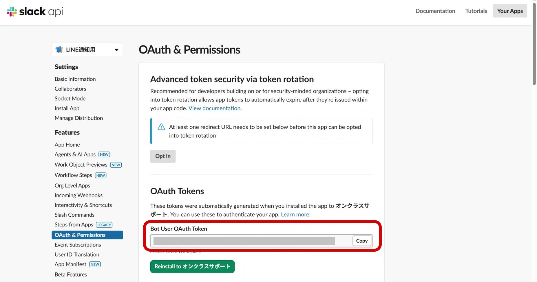Select Event Subscriptions in sidebar
This screenshot has width=537, height=282.
[x=78, y=245]
